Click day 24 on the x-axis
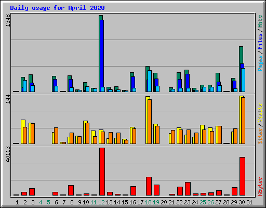This screenshot has height=208, width=266. (x=195, y=202)
